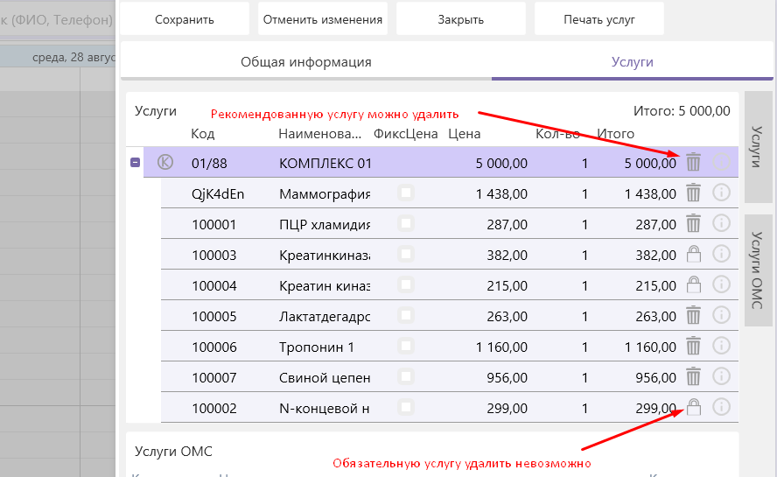Open info icon for Свиной цепень row
777x477 pixels.
pyautogui.click(x=722, y=377)
